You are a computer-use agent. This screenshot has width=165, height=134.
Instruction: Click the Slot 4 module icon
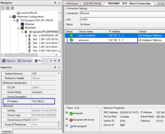tap(30, 51)
